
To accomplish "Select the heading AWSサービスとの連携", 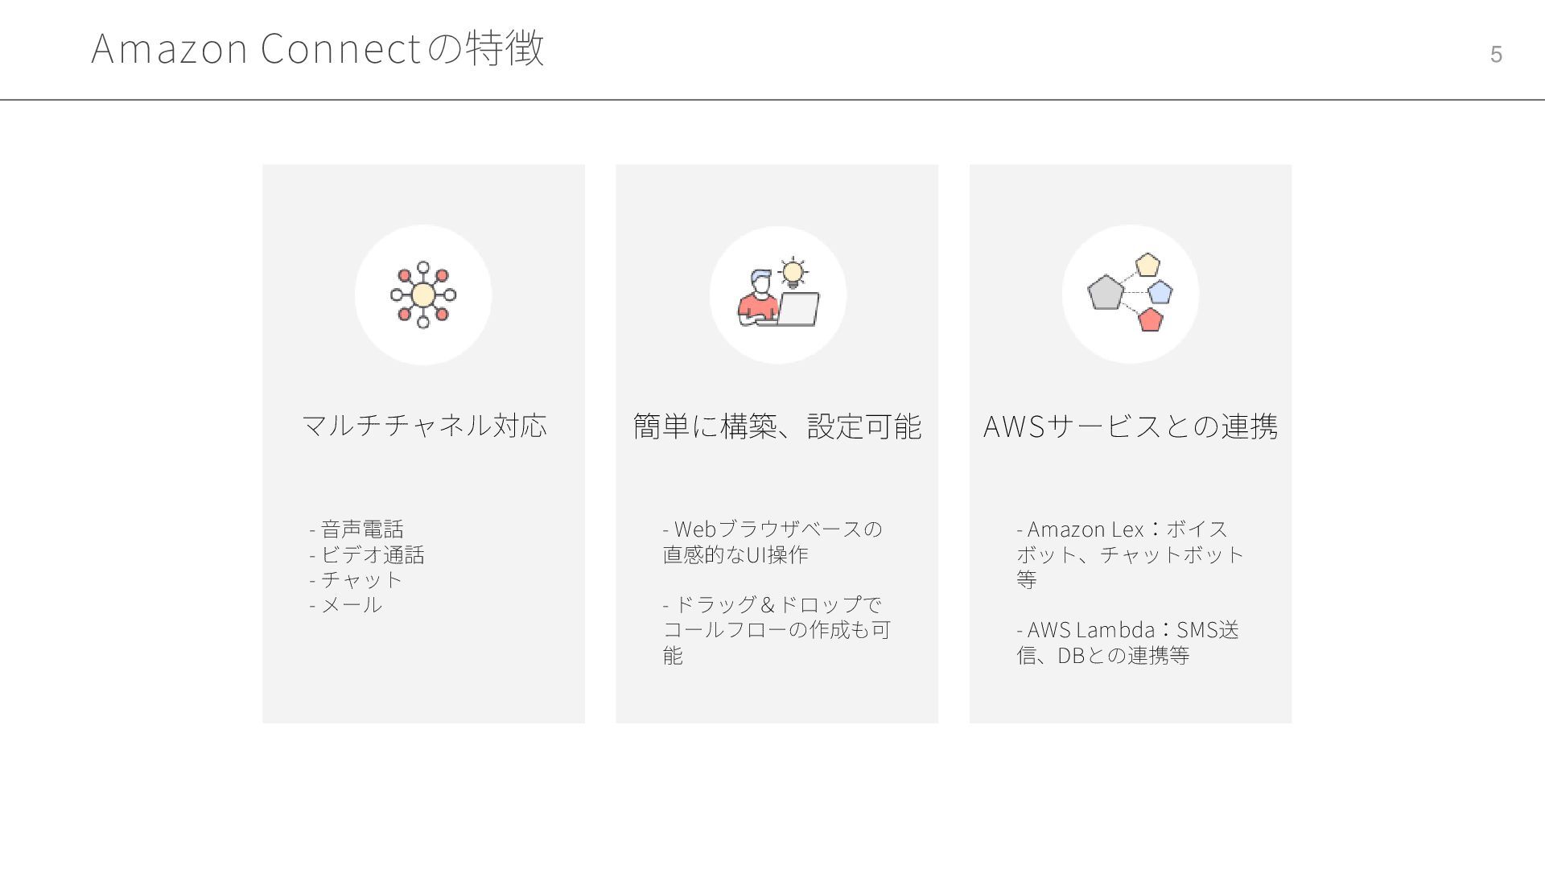I will (1131, 426).
